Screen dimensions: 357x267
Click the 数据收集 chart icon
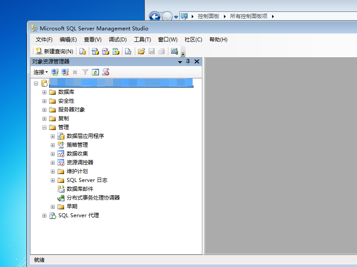click(61, 154)
